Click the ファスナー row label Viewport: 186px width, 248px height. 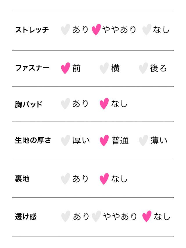32,68
